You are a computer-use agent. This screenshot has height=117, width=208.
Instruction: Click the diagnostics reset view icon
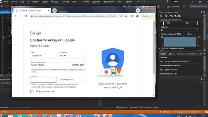click(179, 16)
